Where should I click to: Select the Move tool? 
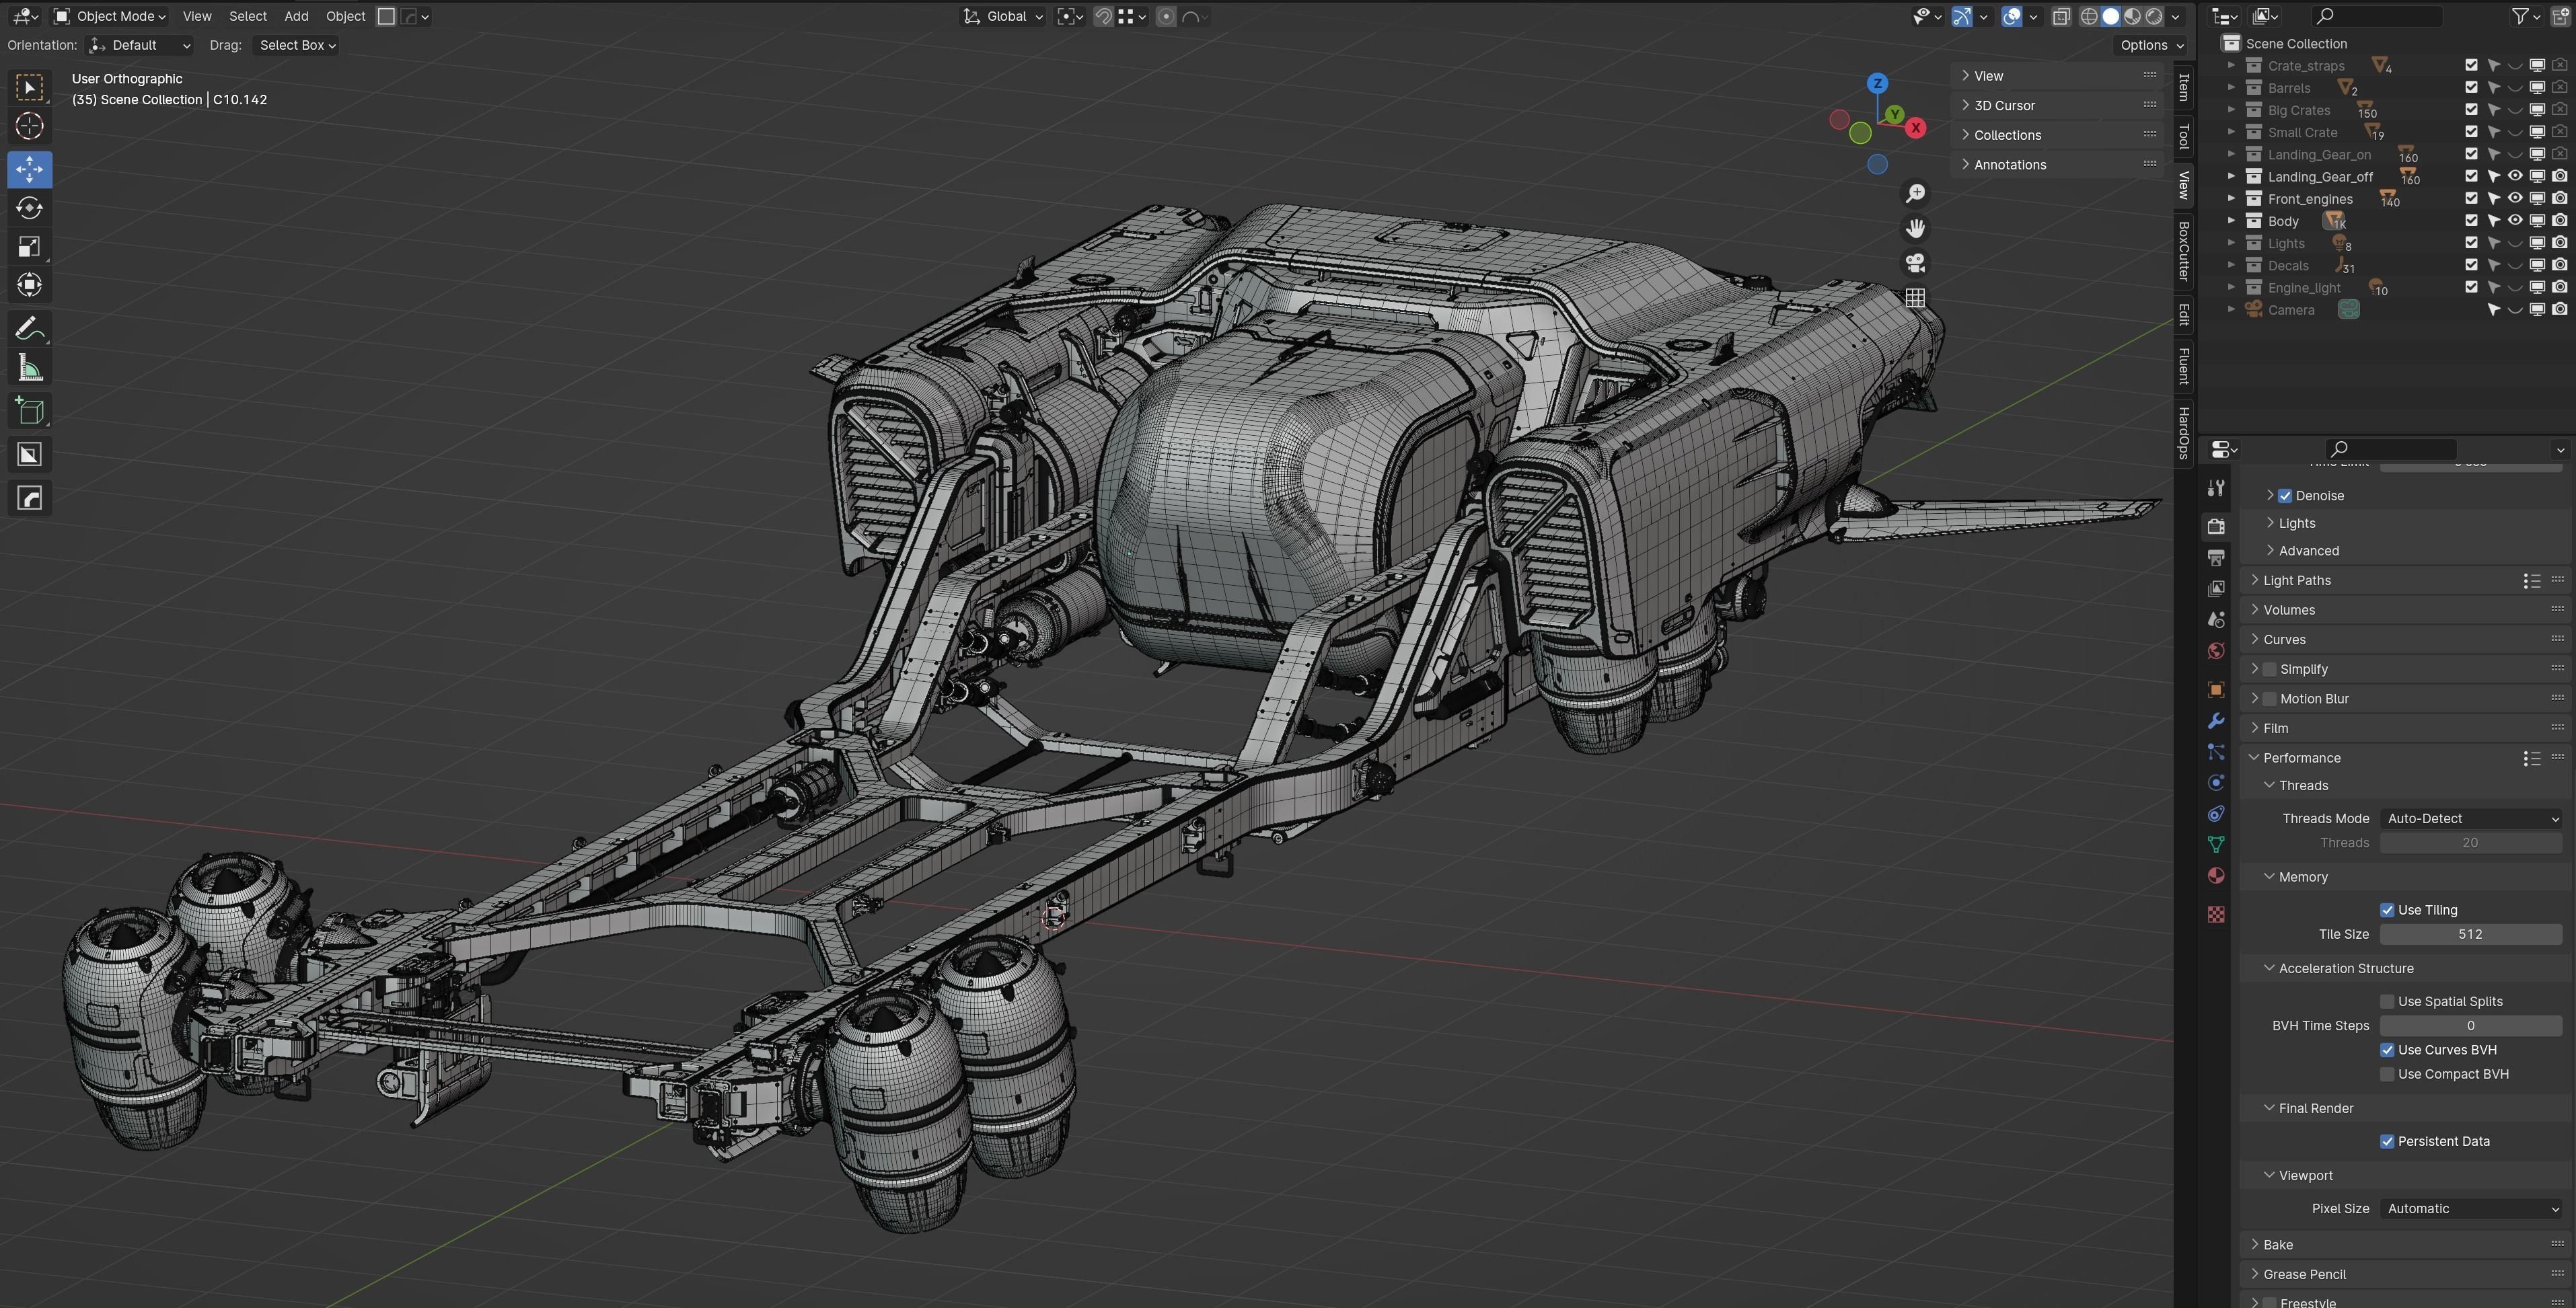[29, 169]
